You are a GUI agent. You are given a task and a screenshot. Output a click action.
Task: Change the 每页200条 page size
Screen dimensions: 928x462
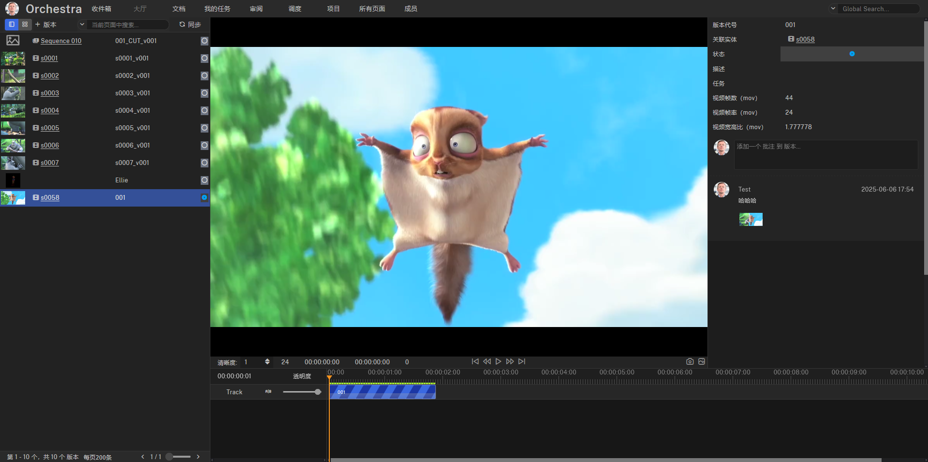point(98,457)
